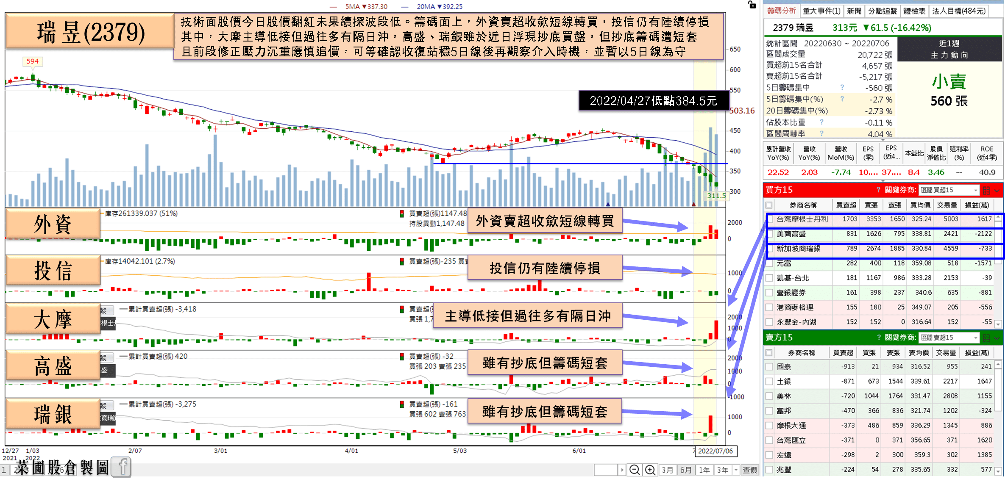Click the 查價 button
The width and height of the screenshot is (1005, 490).
(x=749, y=470)
